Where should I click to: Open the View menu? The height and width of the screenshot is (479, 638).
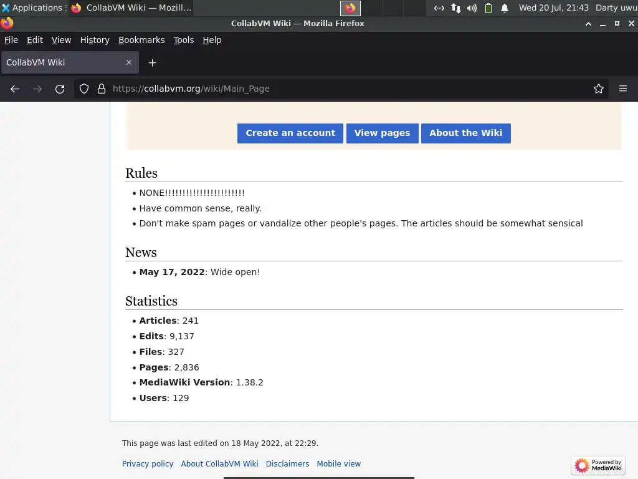tap(61, 40)
